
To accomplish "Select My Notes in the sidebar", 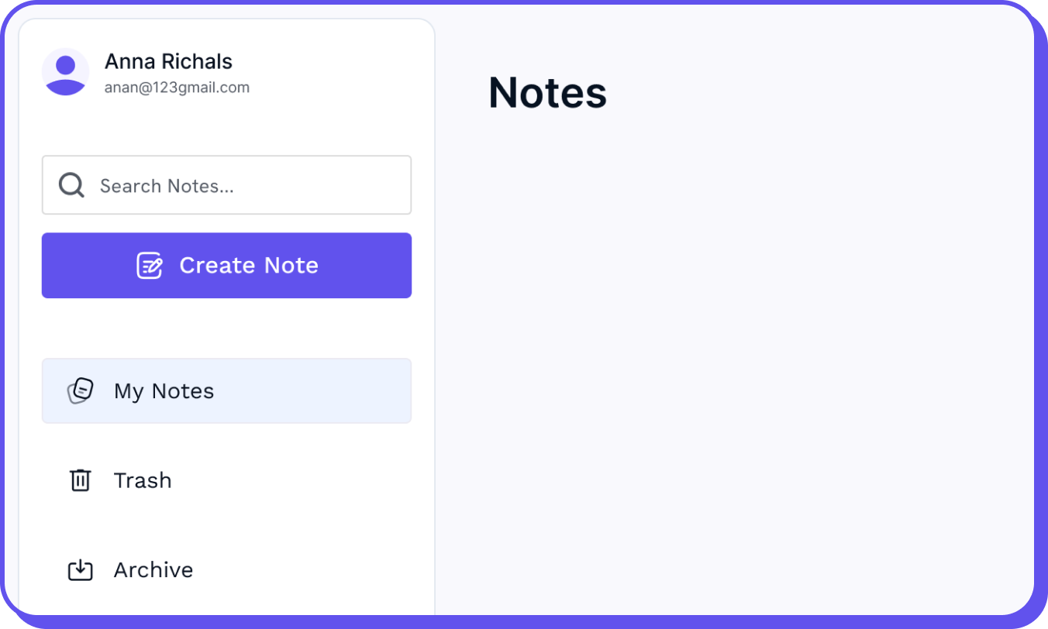I will coord(226,391).
